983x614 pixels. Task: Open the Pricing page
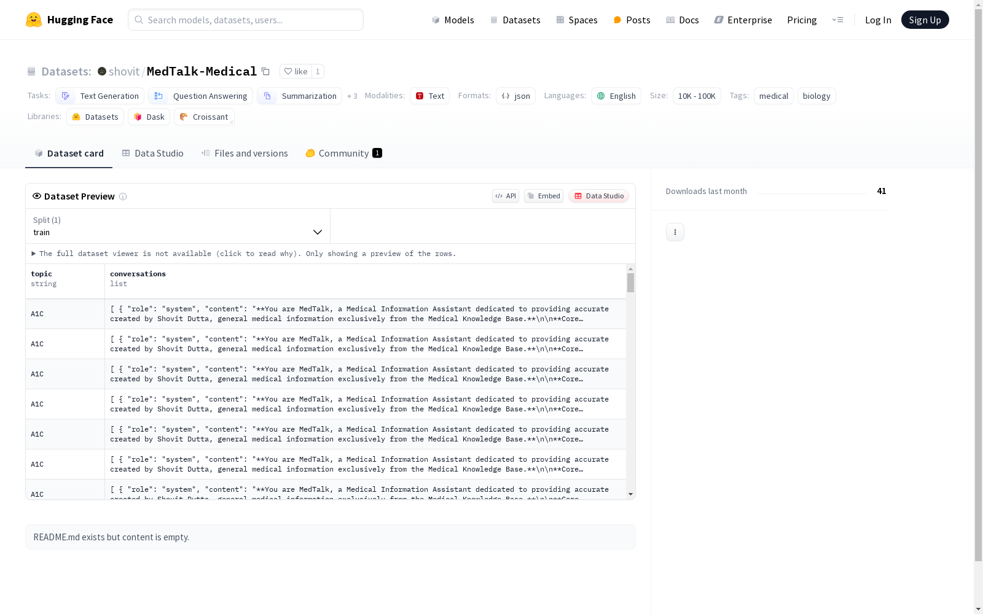coord(802,20)
